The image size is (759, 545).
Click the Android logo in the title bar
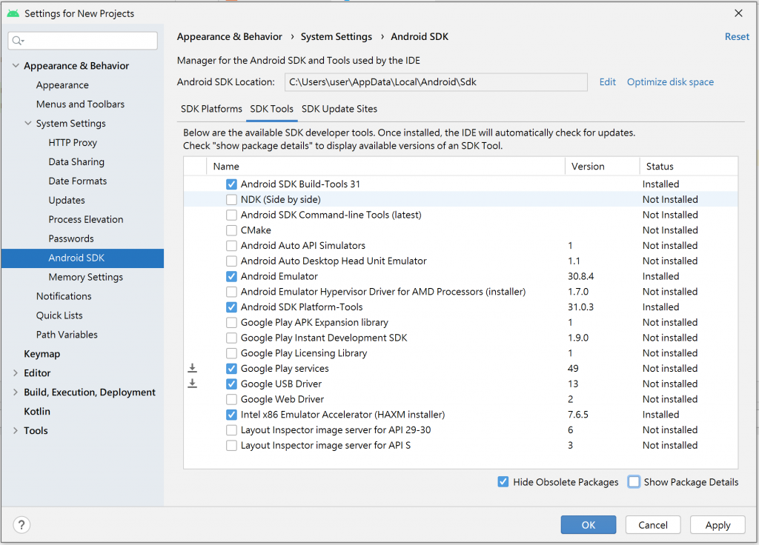[x=13, y=13]
